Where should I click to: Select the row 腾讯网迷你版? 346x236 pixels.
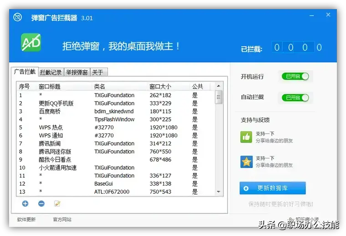coord(116,152)
